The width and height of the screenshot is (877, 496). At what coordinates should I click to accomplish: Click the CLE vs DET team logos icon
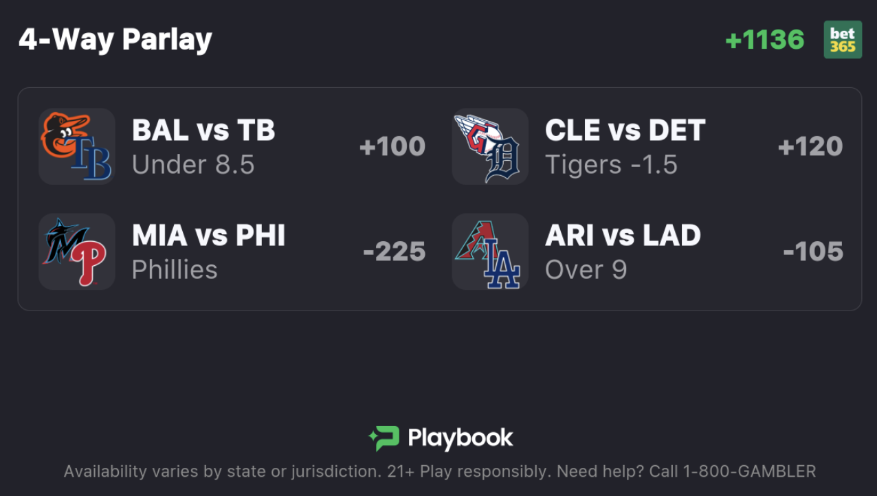(x=490, y=146)
